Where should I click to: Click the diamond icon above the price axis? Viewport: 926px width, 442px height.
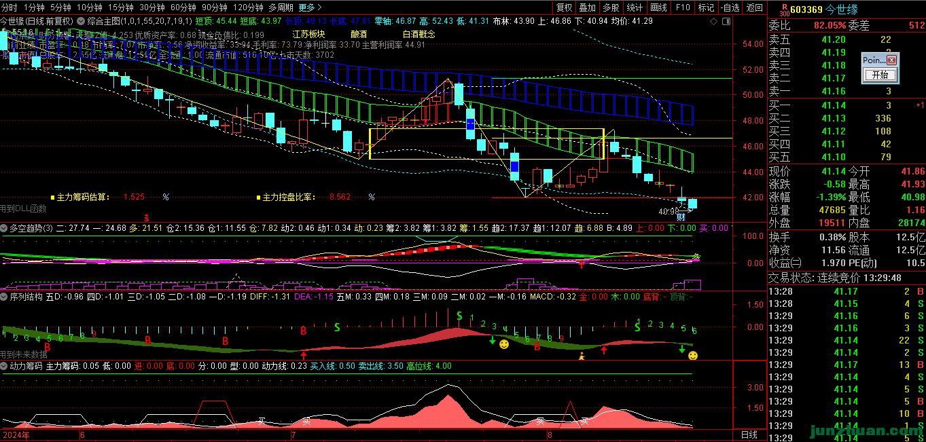tap(713, 22)
